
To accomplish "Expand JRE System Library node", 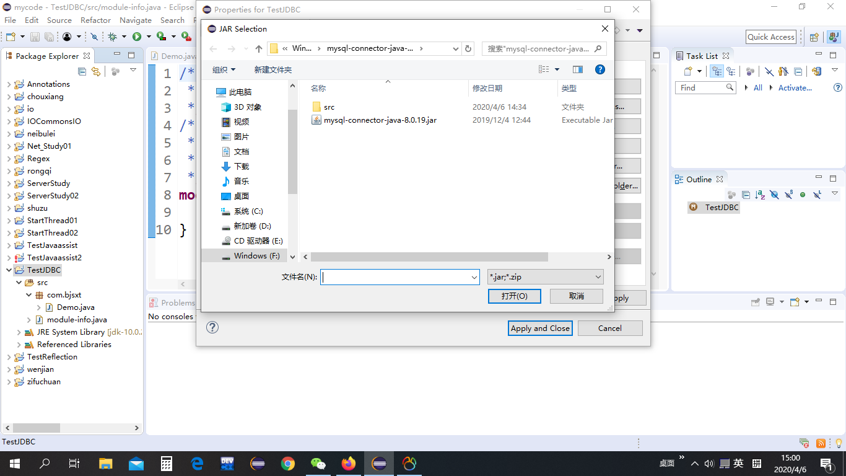I will tap(19, 332).
